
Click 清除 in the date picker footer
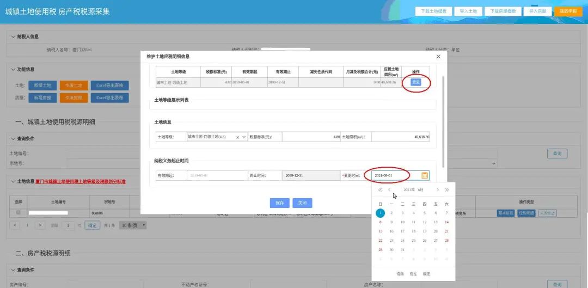(400, 274)
